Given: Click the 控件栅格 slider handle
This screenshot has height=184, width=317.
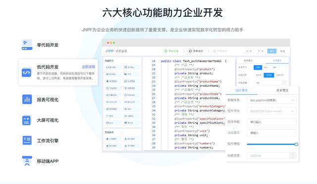Looking at the screenshot, I should click(296, 144).
